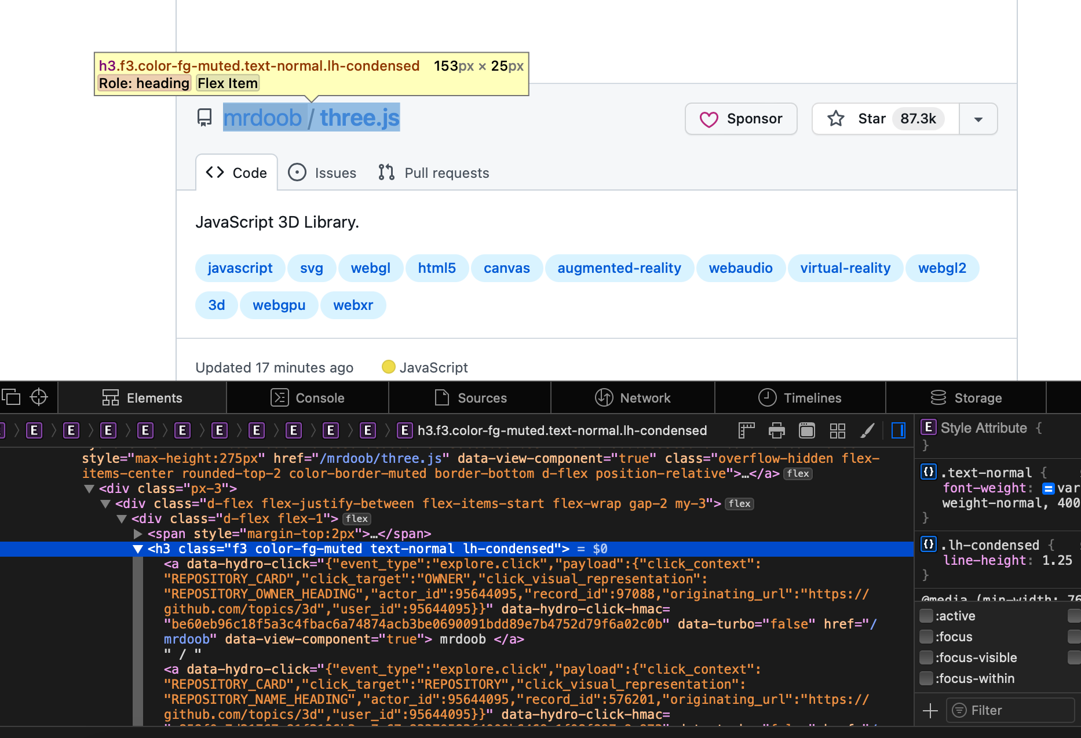This screenshot has width=1081, height=738.
Task: Click the flex badge beside the d-flex flex-1 div
Action: tap(357, 519)
